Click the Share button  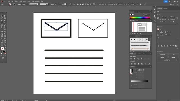[166, 1]
